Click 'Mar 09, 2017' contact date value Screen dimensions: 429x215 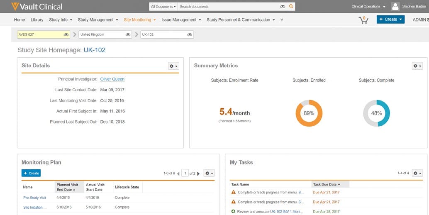112,90
